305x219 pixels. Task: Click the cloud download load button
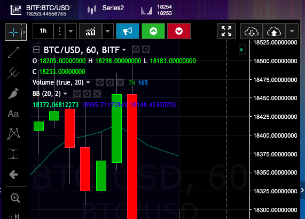tap(252, 31)
